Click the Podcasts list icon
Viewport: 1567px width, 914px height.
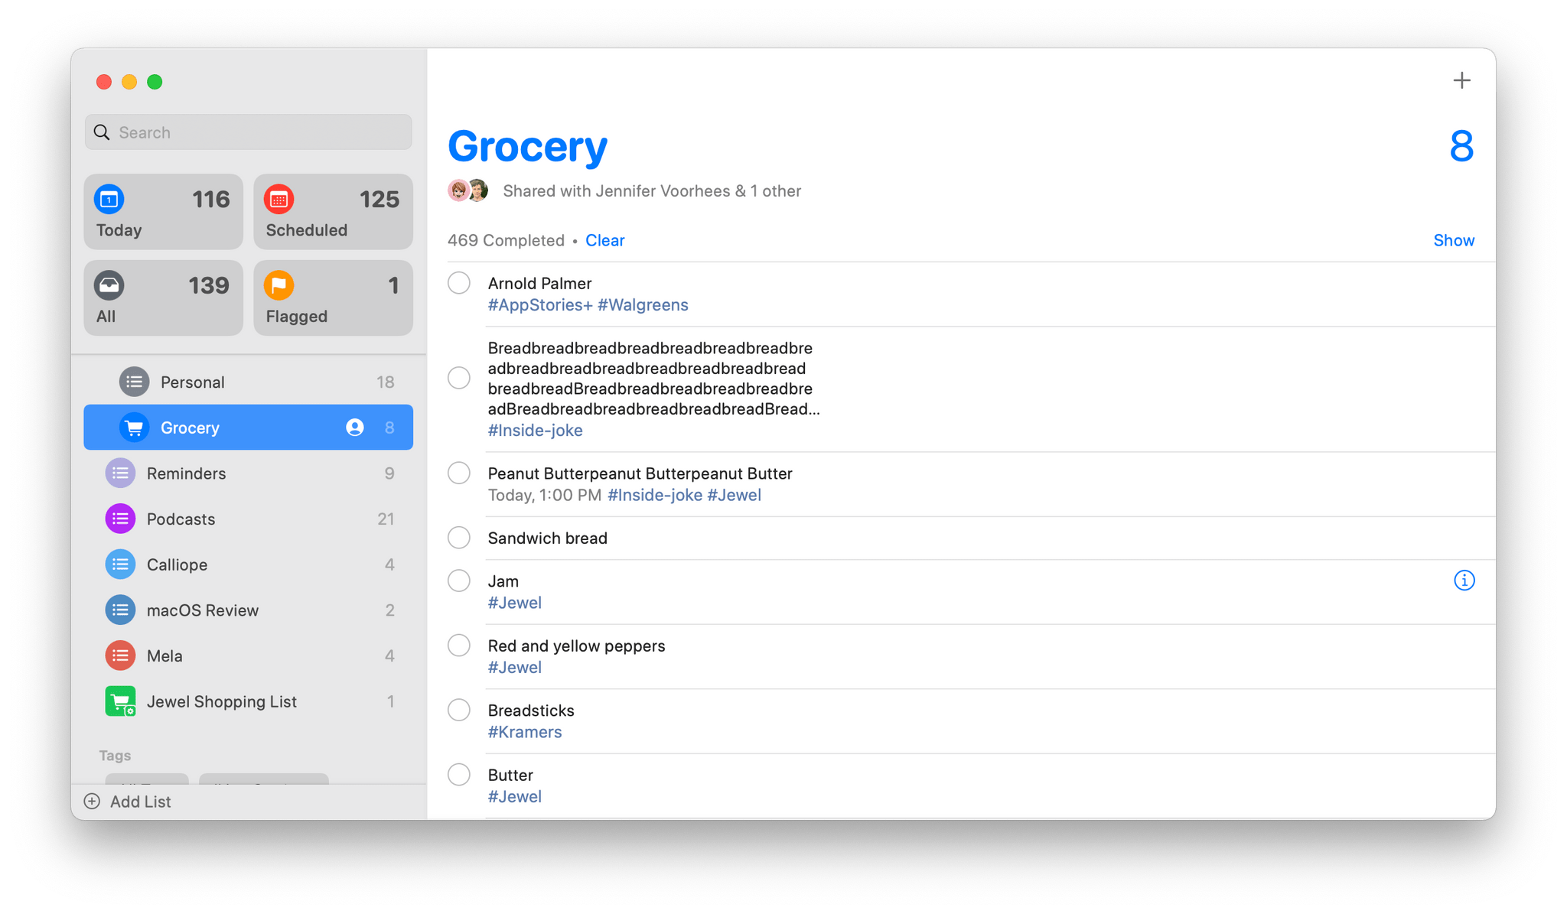[119, 518]
